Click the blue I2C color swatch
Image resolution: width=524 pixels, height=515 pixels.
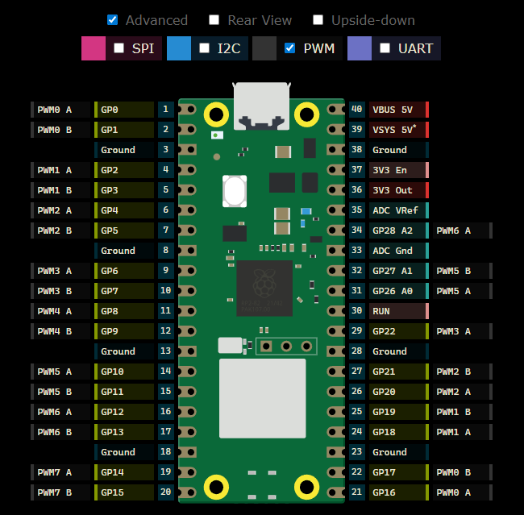click(178, 48)
